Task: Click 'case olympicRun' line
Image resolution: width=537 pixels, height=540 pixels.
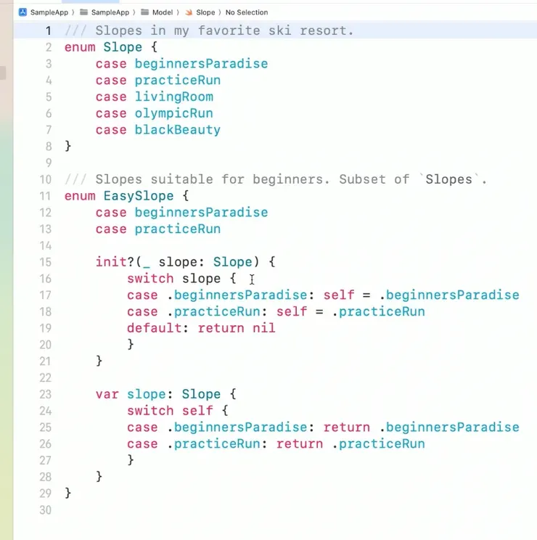Action: tap(155, 113)
